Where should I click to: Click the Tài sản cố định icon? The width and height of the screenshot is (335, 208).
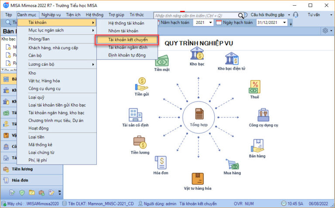coord(133,115)
